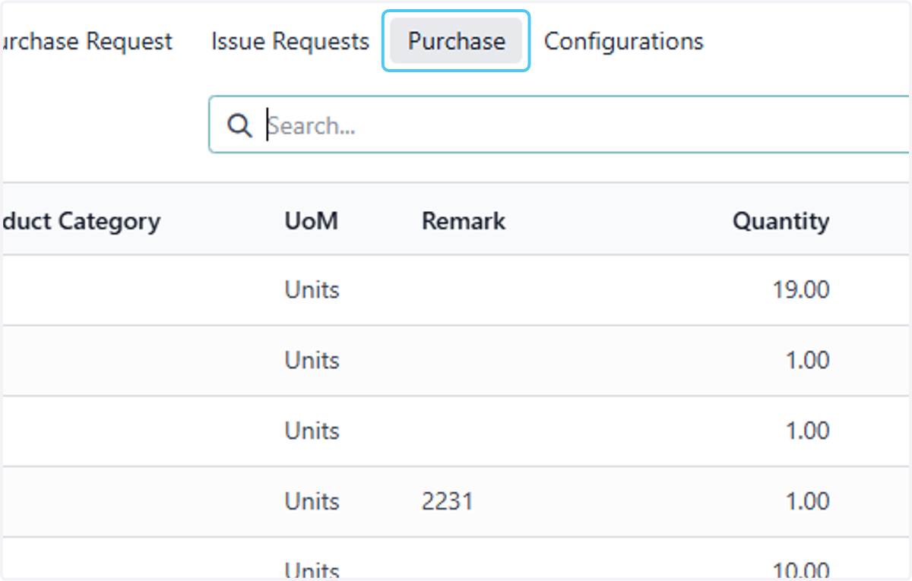
Task: Click the Remark cell showing 2231
Action: point(448,501)
